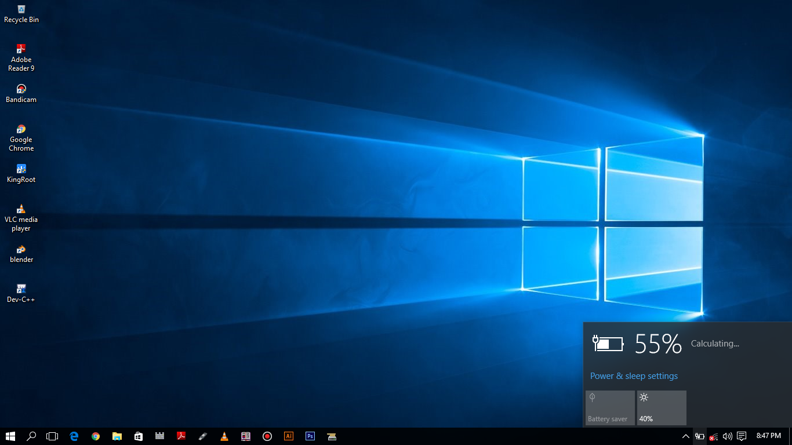
Task: Toggle the 40% brightness tile
Action: 662,408
